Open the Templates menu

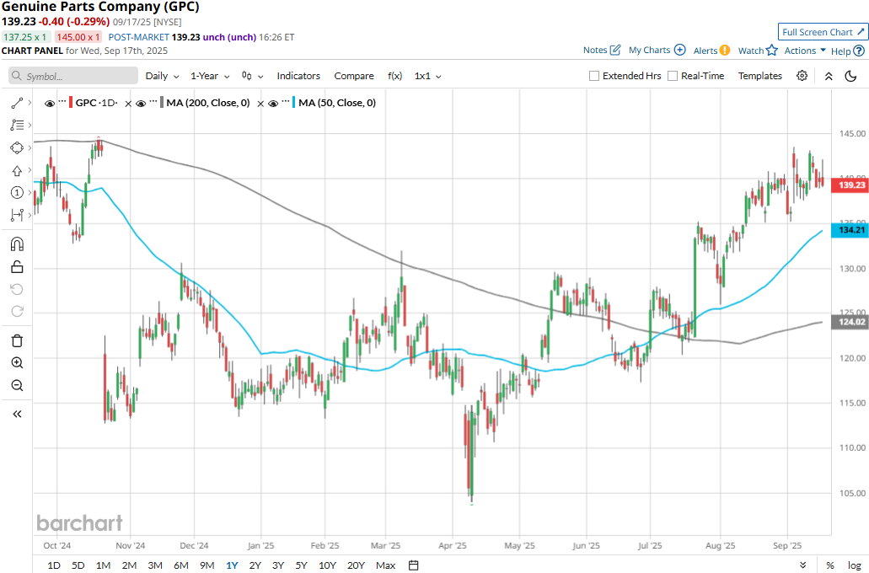click(759, 76)
